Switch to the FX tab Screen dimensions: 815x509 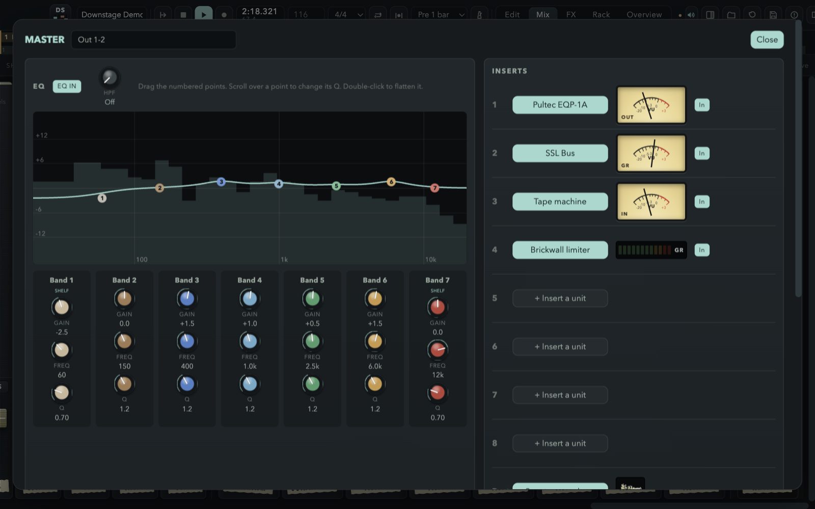coord(571,15)
